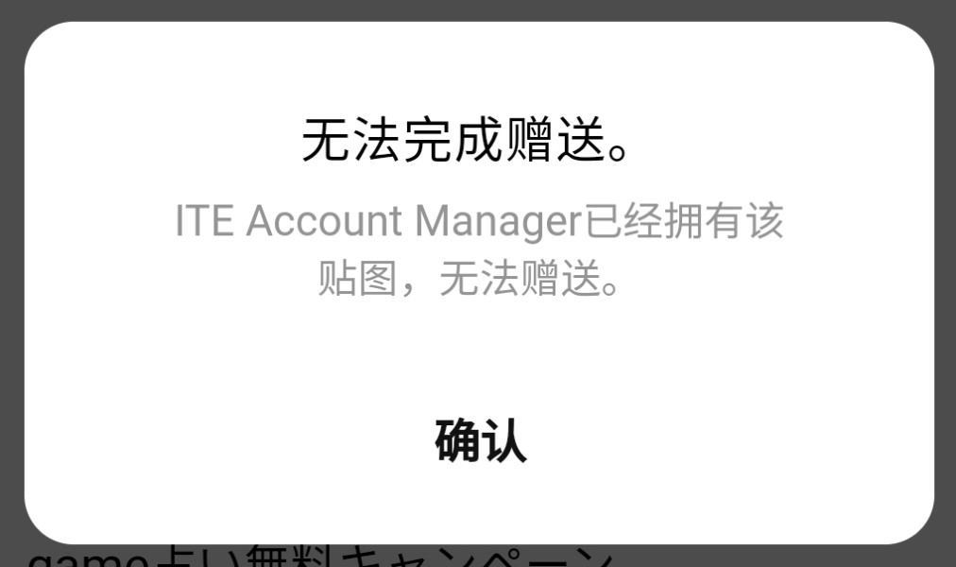Click the 确 character of confirm button
Viewport: 956px width, 567px height.
click(457, 440)
